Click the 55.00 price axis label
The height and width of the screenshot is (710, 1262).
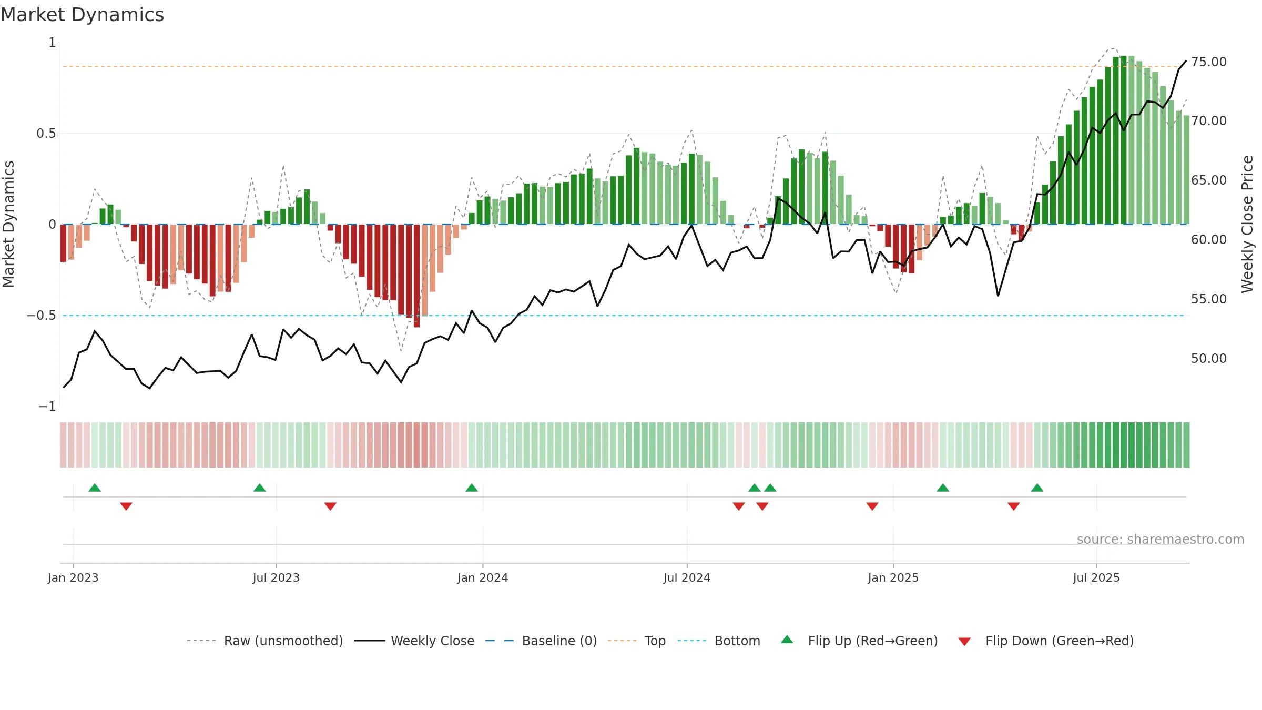coord(1209,299)
